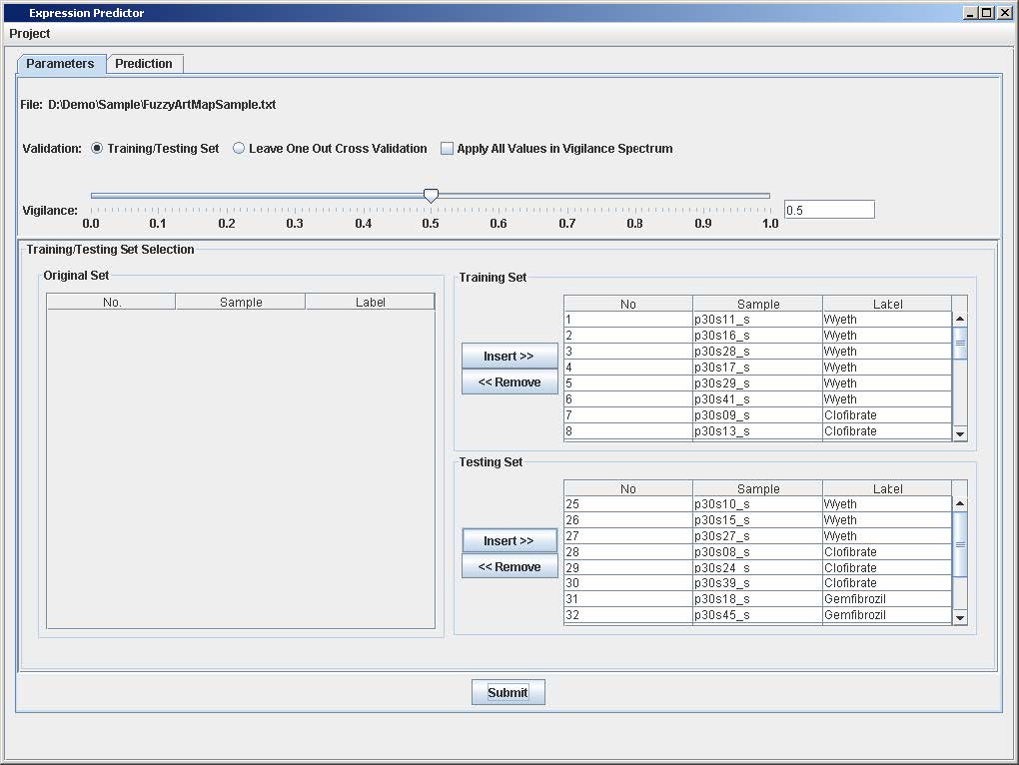Click << Remove for the Testing Set
Image resolution: width=1019 pixels, height=765 pixels.
pos(509,567)
